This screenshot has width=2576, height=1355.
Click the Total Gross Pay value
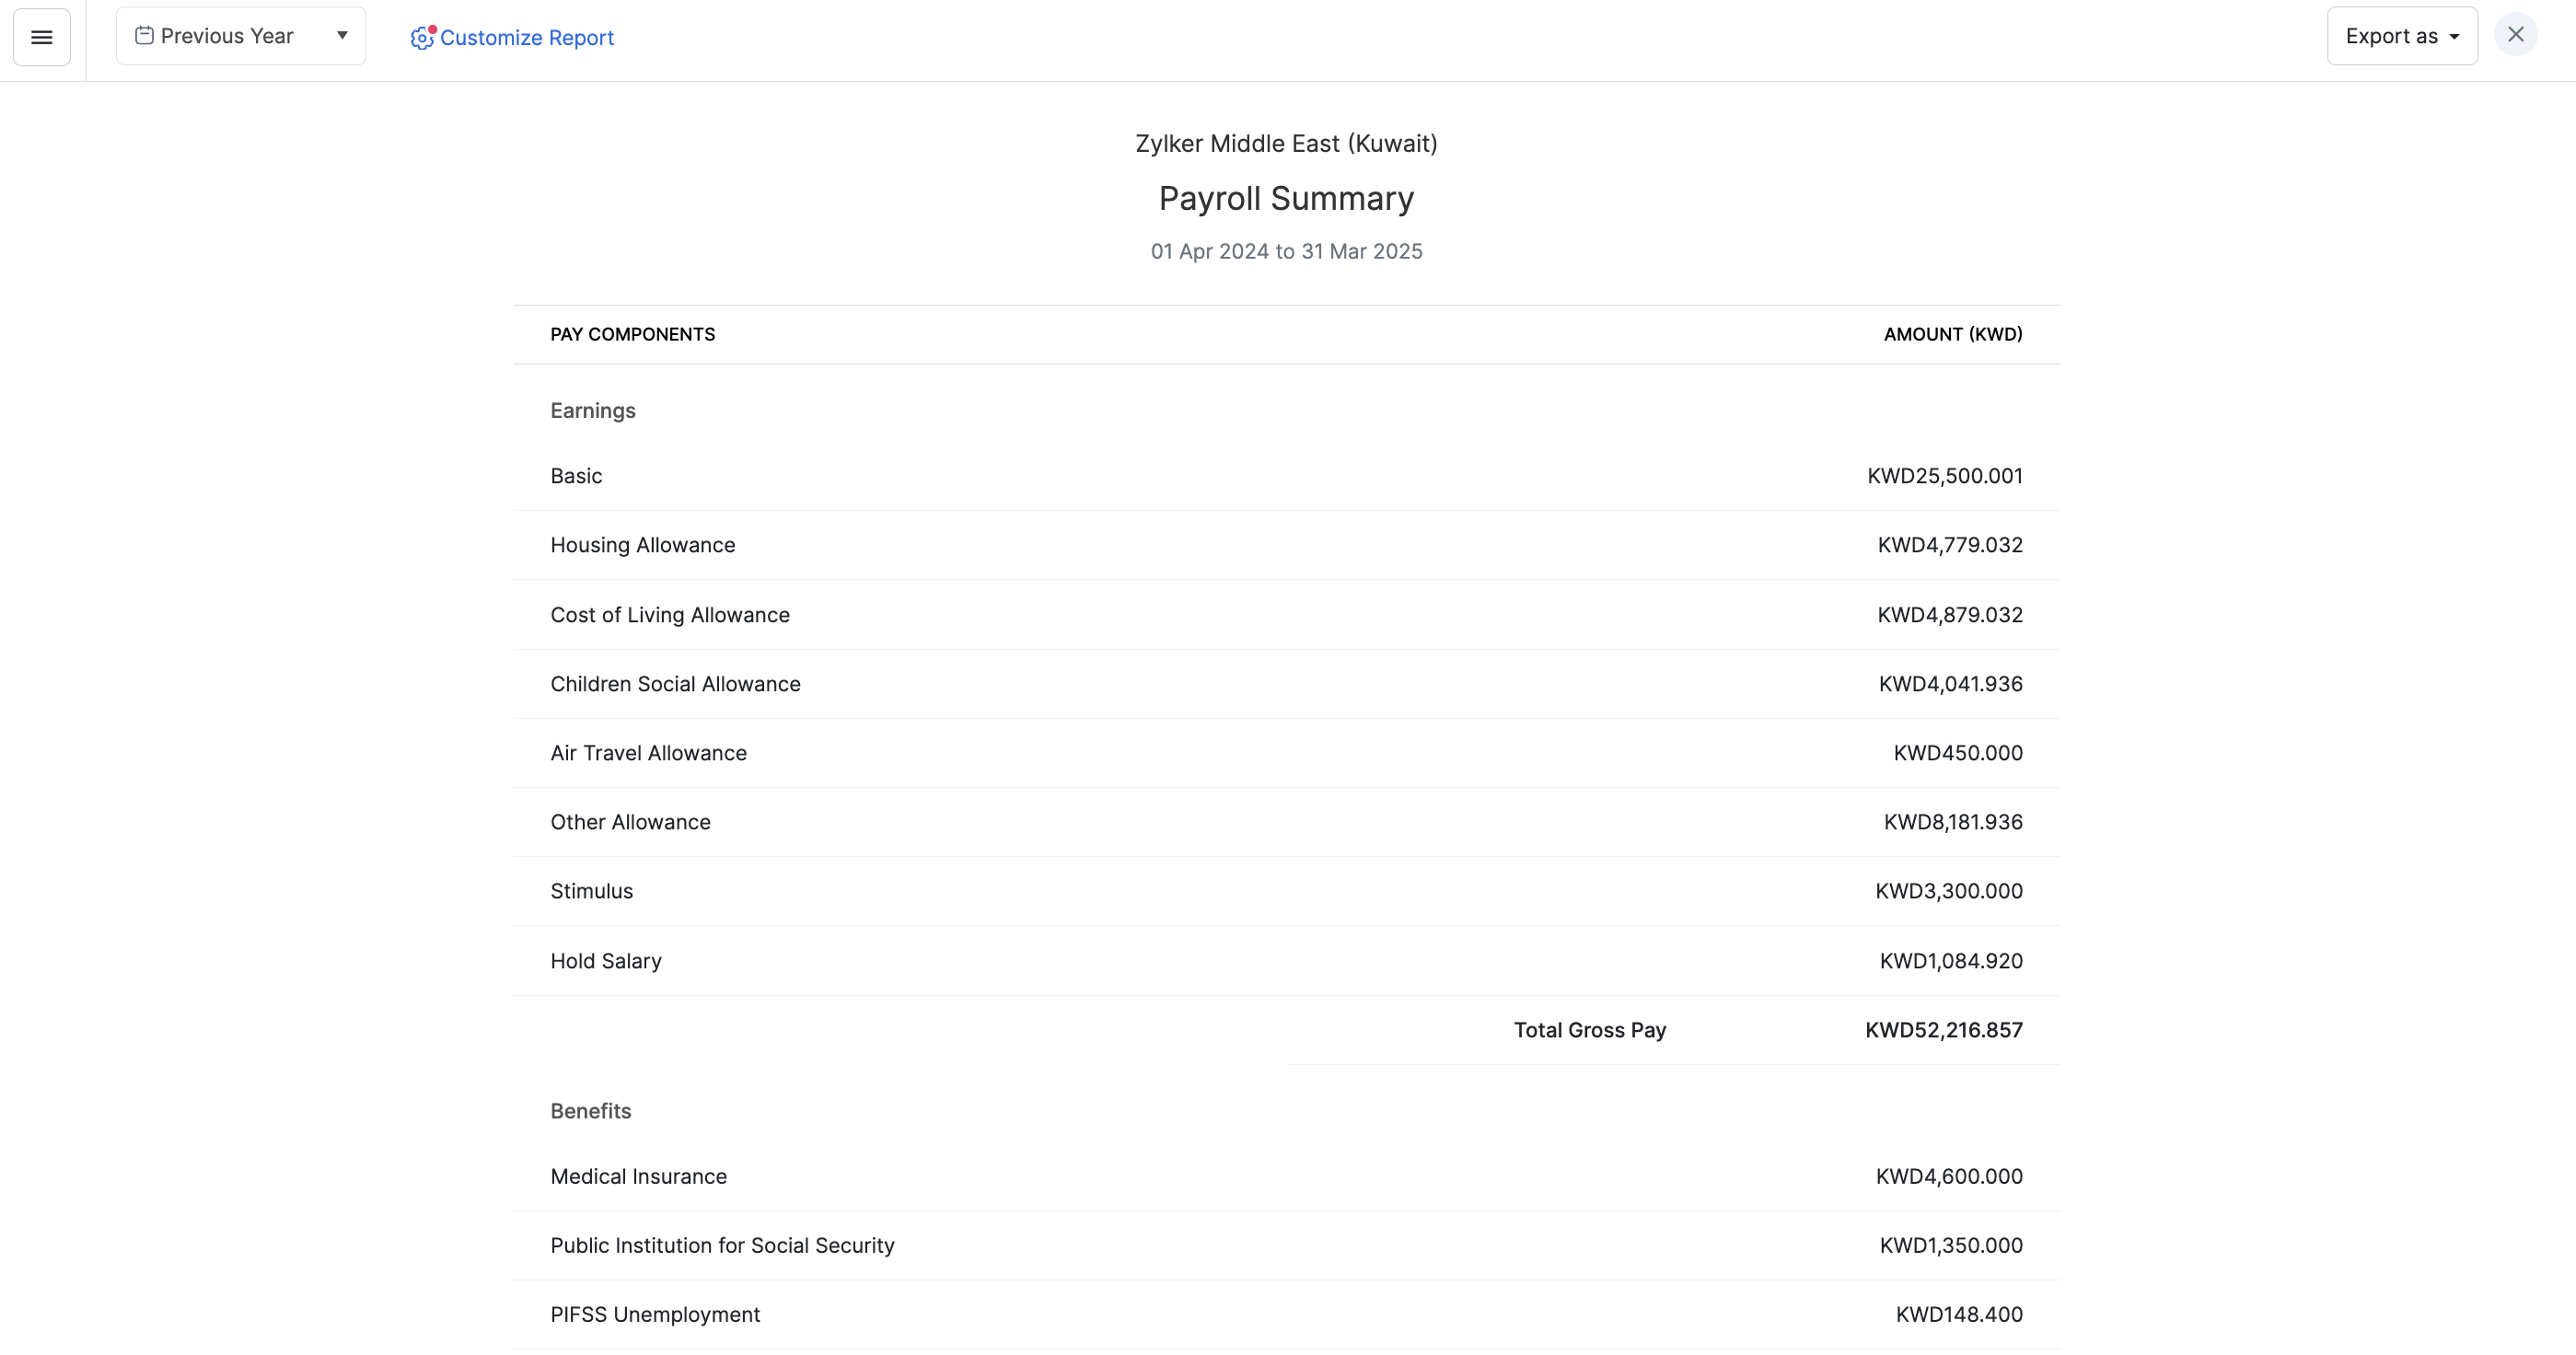[x=1943, y=1030]
